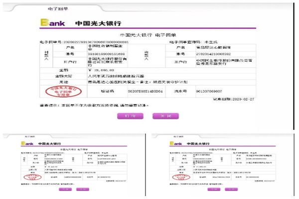Click the Bank logo on the large receipt
This screenshot has width=299, height=199.
point(53,23)
